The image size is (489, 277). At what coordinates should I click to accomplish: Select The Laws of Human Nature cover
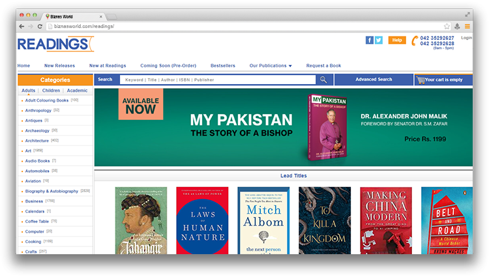coord(201,220)
